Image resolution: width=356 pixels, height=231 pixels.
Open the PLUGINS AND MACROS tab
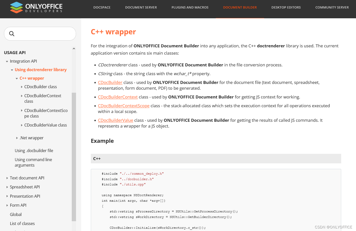coord(190,8)
